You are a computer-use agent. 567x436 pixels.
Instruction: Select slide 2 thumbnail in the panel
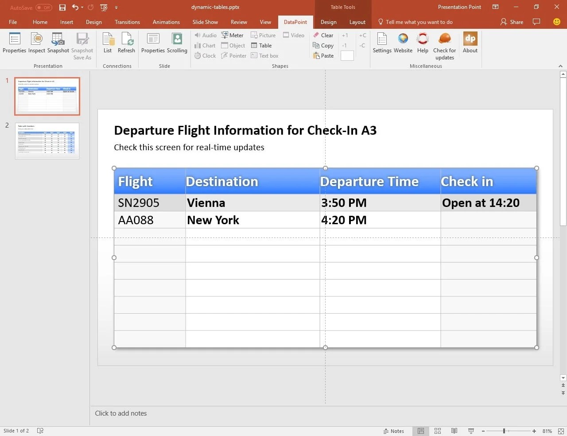pos(47,141)
